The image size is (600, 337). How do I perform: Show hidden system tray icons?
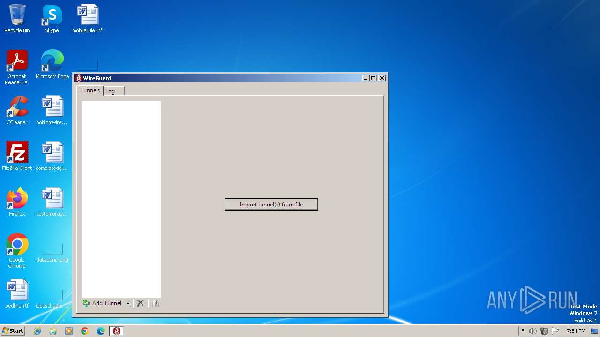click(x=523, y=331)
